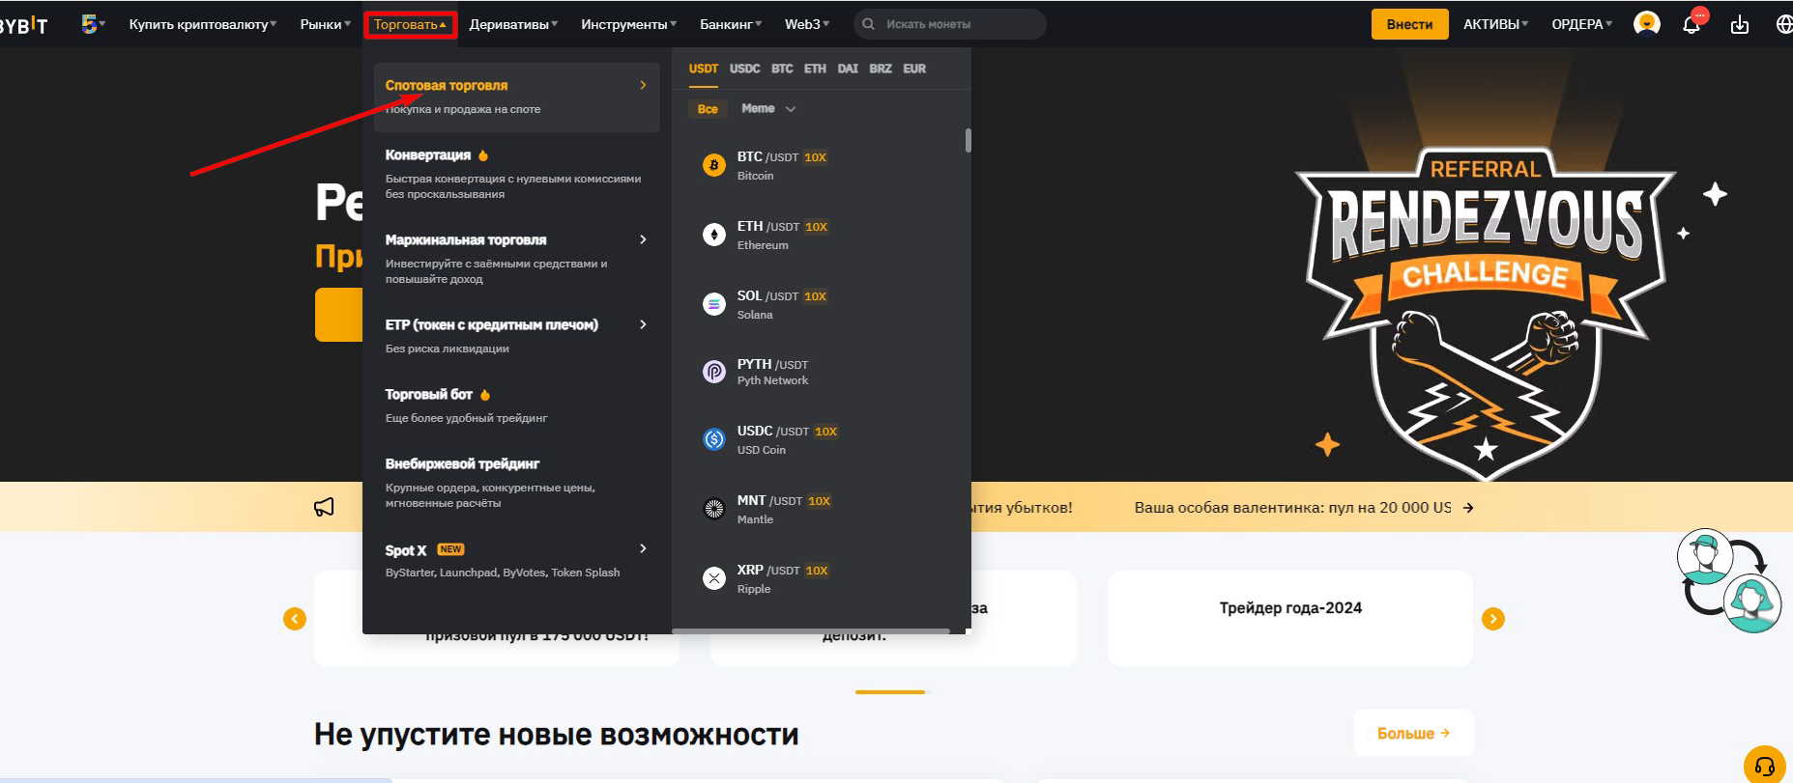This screenshot has width=1793, height=783.
Task: Select the EUR quote tab
Action: 914,69
